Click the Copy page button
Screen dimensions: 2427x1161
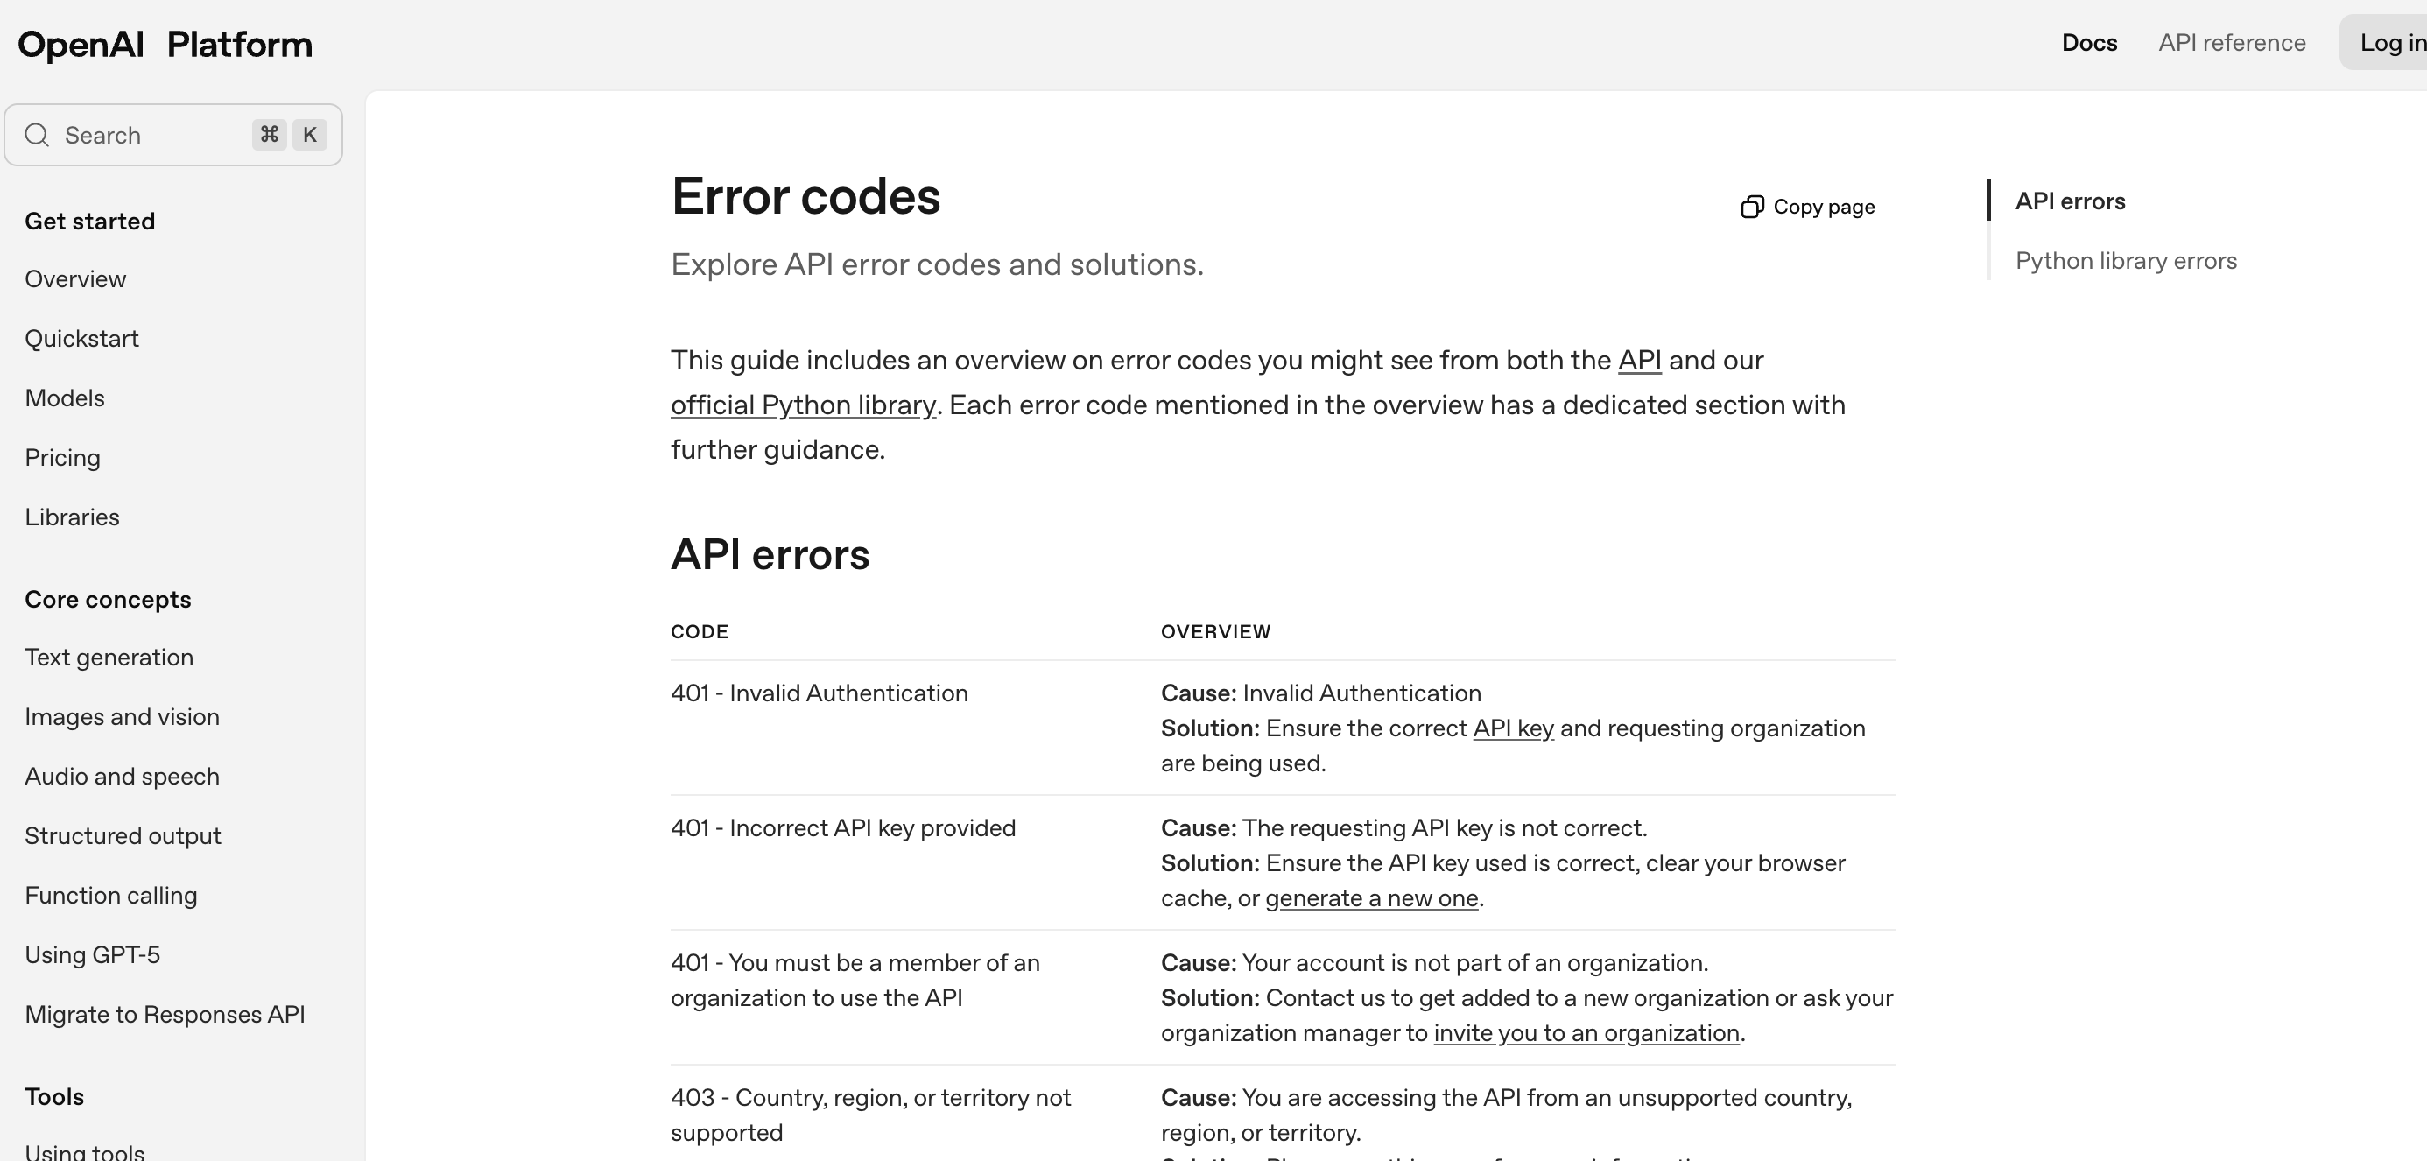(x=1807, y=207)
